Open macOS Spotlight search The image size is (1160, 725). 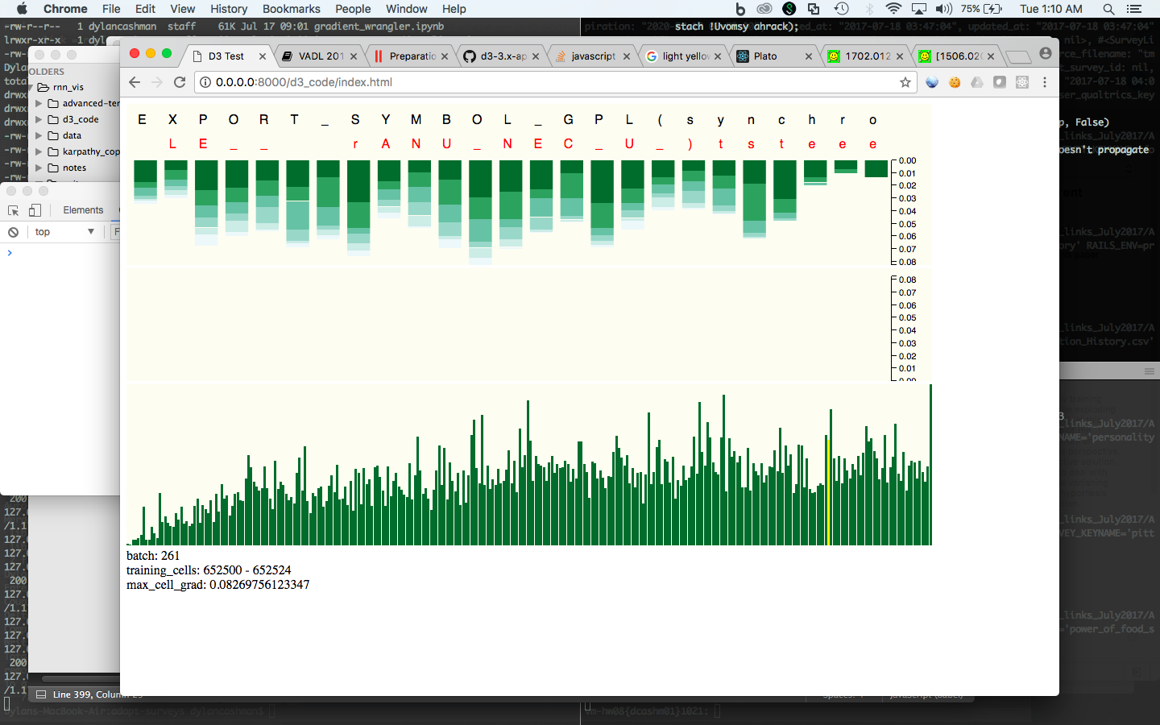pos(1108,9)
